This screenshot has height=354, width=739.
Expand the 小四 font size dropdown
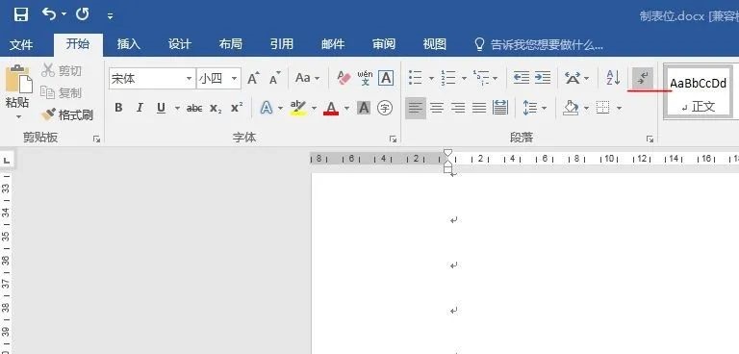234,79
